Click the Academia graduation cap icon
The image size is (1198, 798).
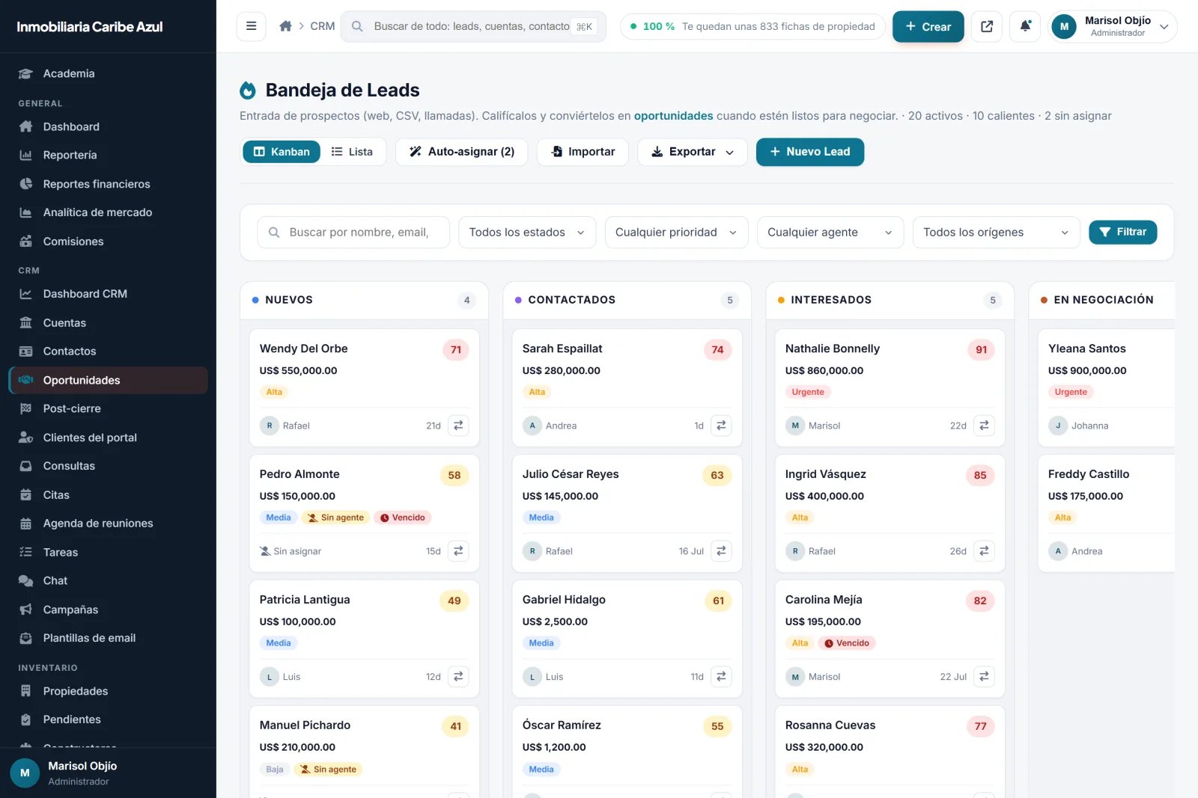pos(25,73)
